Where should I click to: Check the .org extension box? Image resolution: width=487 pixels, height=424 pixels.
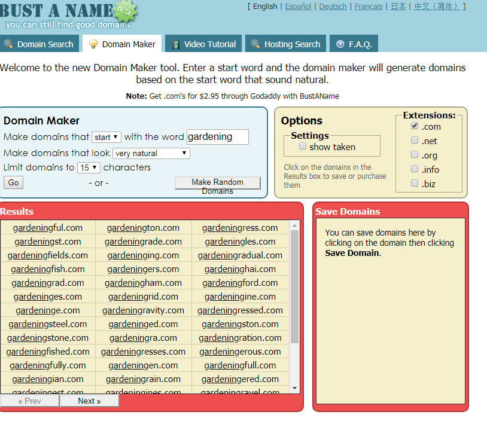click(x=415, y=155)
